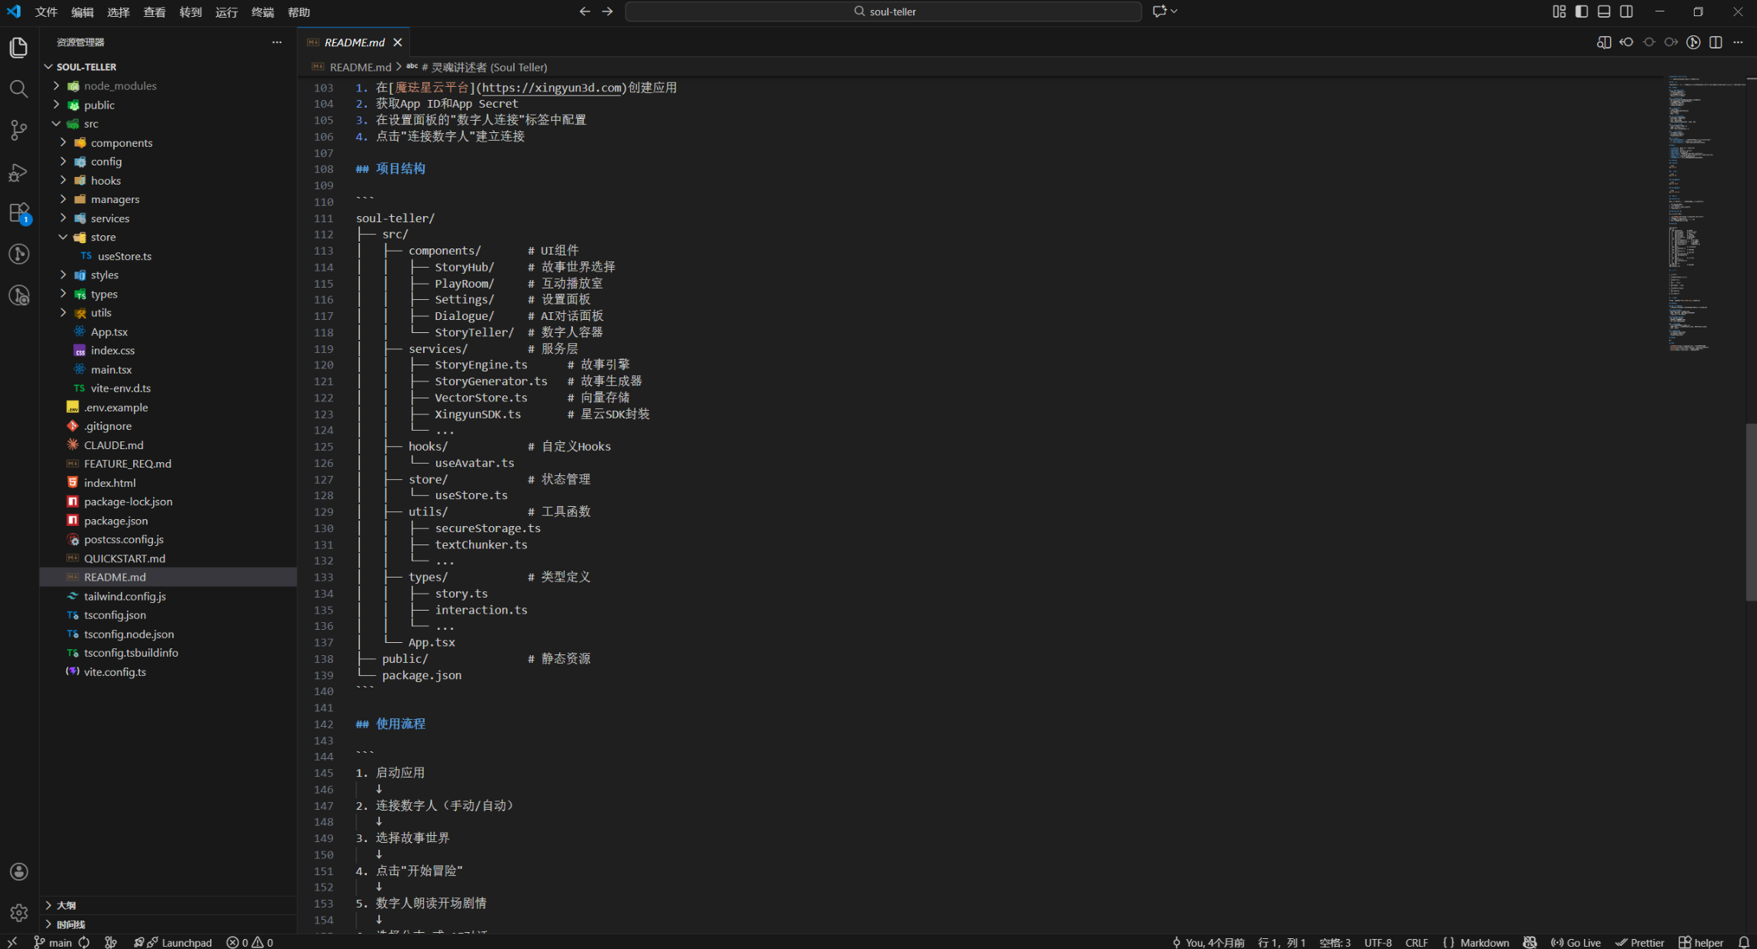The image size is (1757, 949).
Task: Open Run and Debug view
Action: (x=18, y=172)
